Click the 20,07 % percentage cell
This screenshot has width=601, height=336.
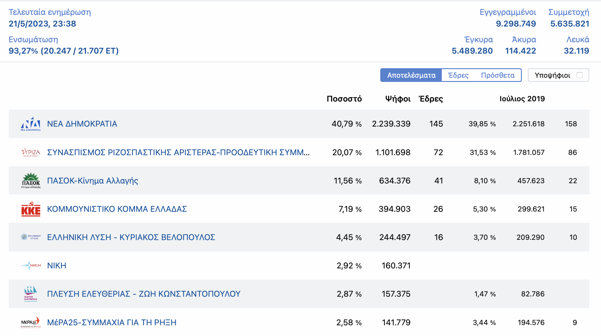(347, 153)
